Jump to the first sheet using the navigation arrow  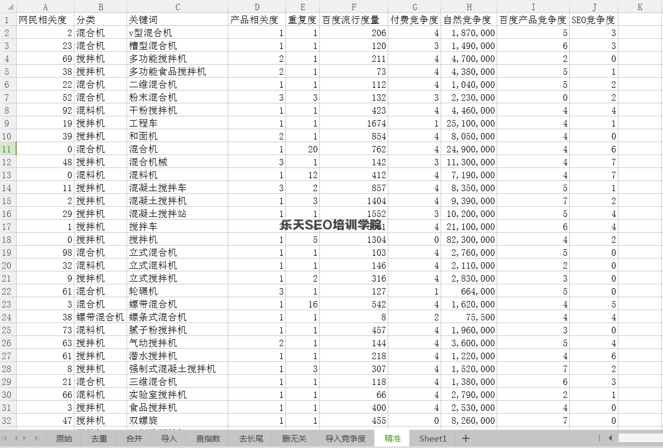[5, 438]
